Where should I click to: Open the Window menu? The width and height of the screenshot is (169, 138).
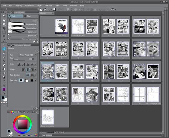[x=73, y=5]
